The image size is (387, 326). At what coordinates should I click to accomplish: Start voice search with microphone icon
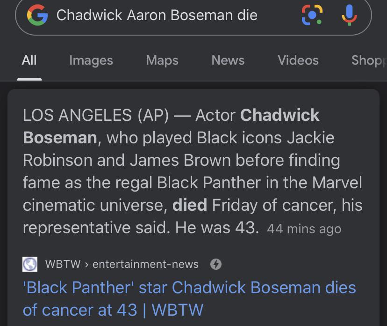(349, 15)
